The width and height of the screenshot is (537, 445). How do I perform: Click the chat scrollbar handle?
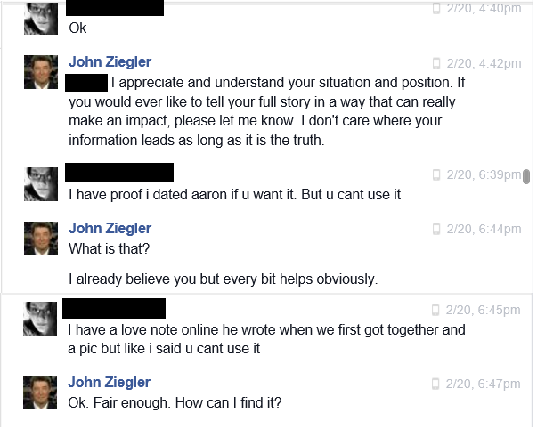(526, 176)
